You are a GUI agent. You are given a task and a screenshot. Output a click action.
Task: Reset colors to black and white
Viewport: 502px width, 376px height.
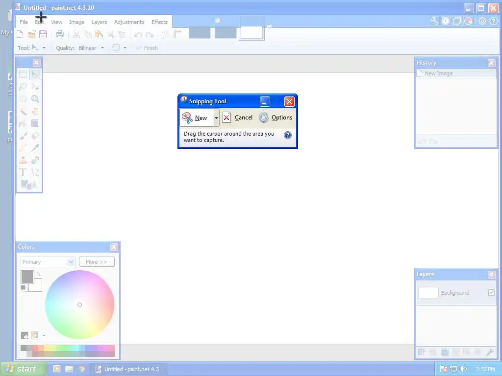coord(24,288)
